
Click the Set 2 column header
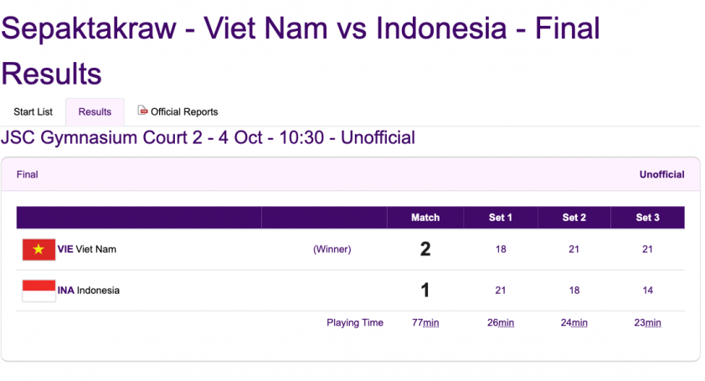coord(574,218)
